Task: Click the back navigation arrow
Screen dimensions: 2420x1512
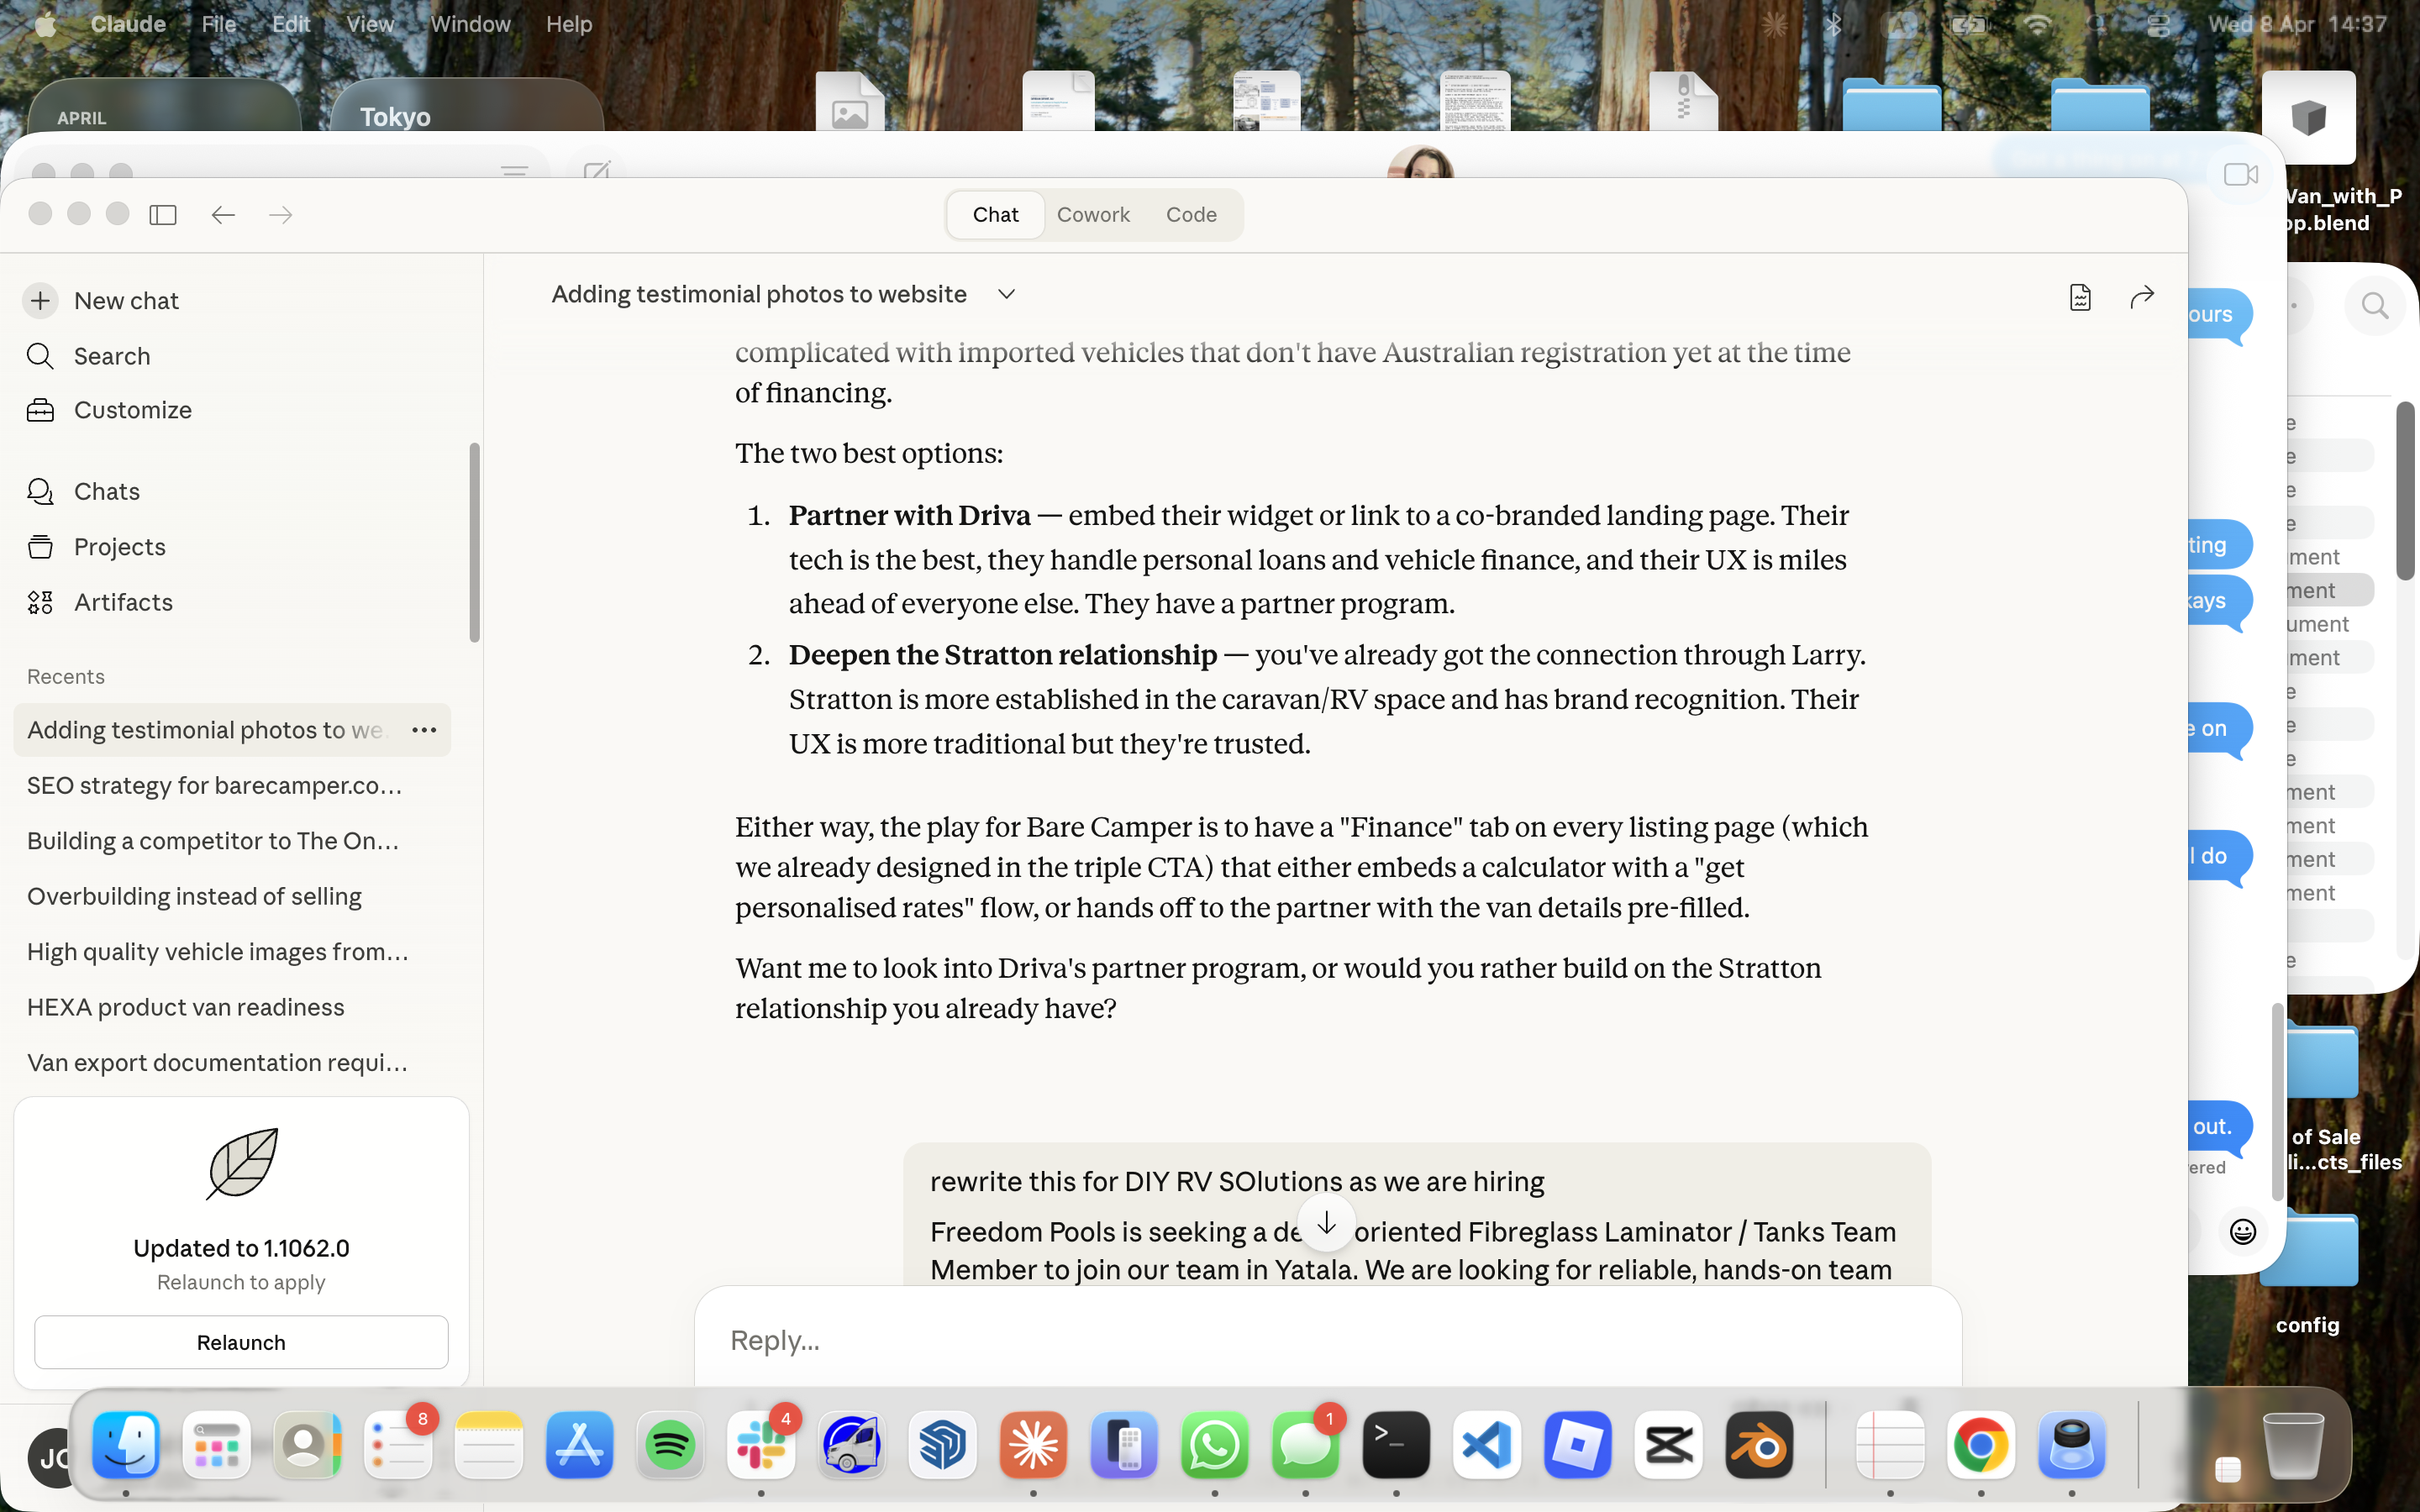Action: click(x=223, y=215)
